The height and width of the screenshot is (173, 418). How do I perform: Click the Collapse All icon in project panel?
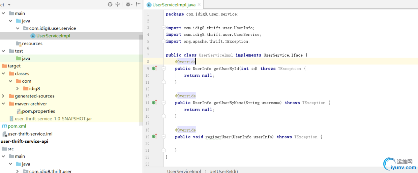pyautogui.click(x=118, y=4)
